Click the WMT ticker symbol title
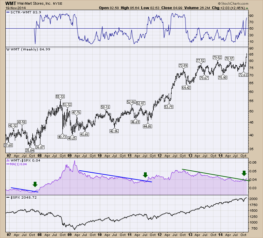 (11, 3)
